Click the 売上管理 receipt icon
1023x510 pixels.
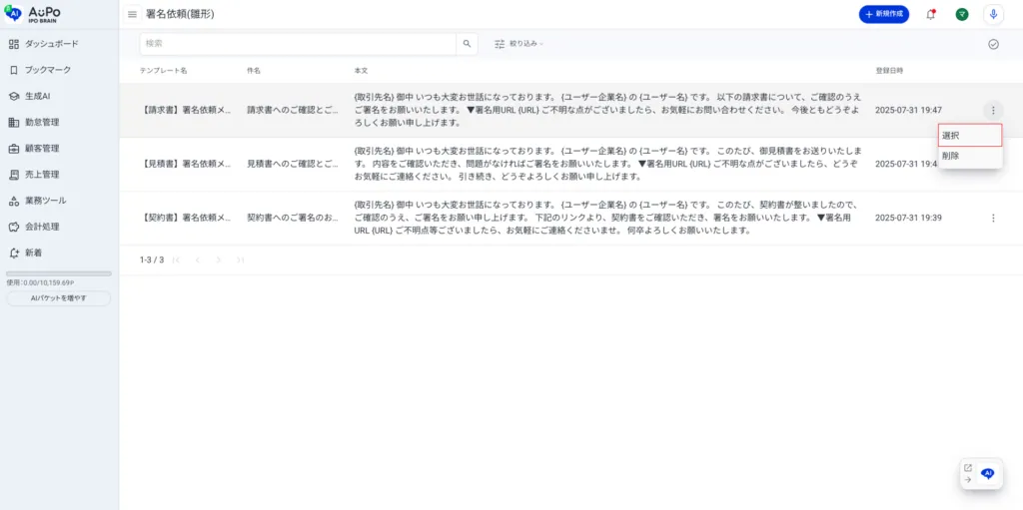pos(14,174)
